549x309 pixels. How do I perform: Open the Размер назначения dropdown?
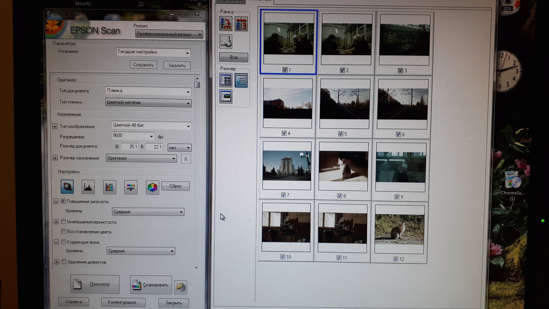[141, 158]
